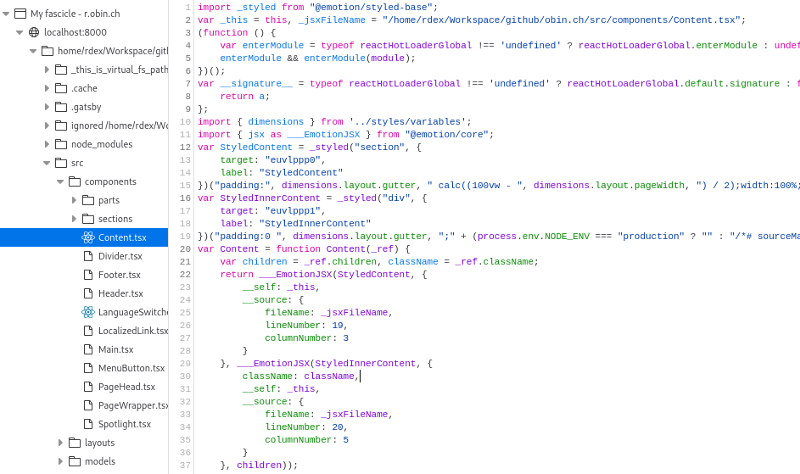
Task: Expand the .gatsby folder arrow
Action: tap(47, 107)
